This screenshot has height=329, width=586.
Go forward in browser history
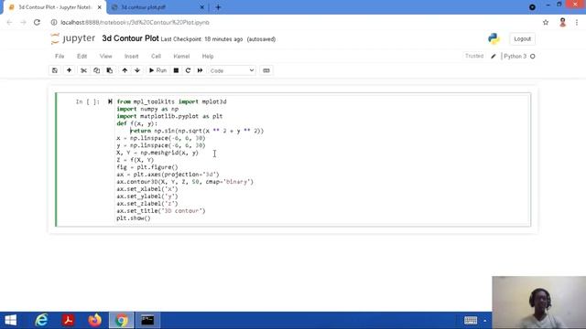click(x=23, y=22)
